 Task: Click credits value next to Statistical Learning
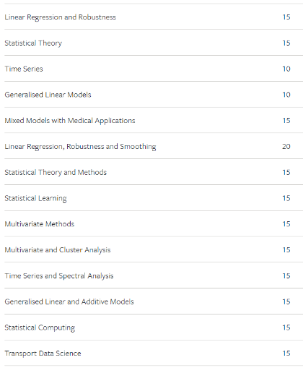(x=286, y=198)
